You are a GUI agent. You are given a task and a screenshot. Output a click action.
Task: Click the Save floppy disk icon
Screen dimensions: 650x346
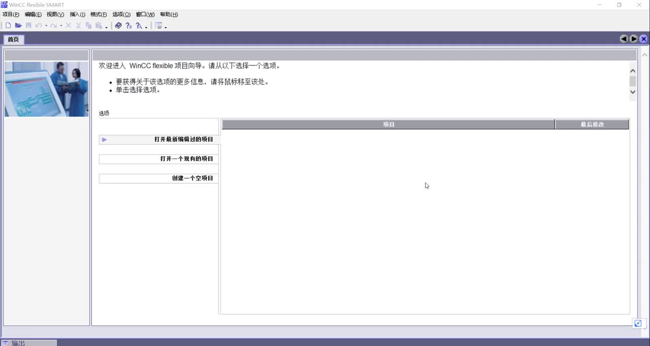click(28, 25)
